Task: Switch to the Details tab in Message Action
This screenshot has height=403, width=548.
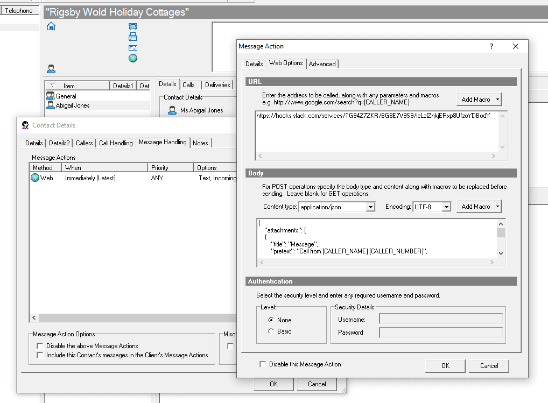Action: (254, 64)
